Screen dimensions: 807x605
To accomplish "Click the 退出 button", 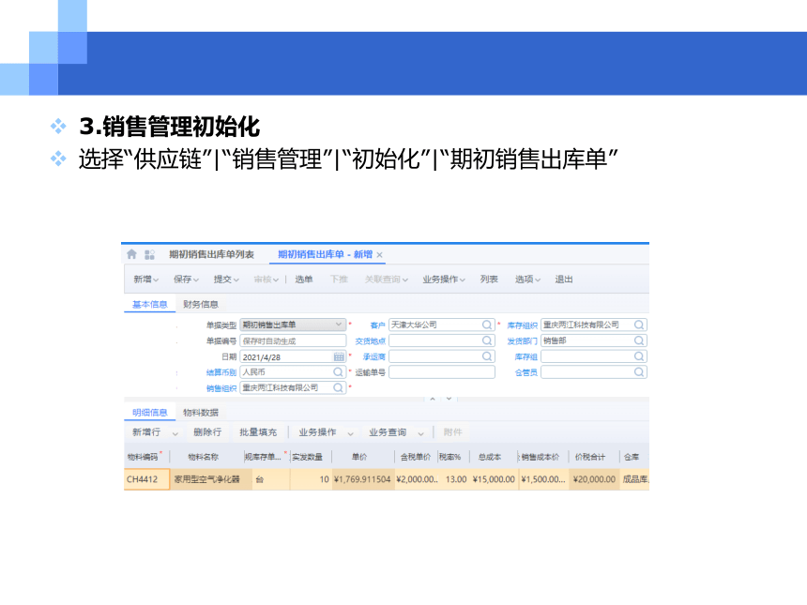I will tap(564, 280).
